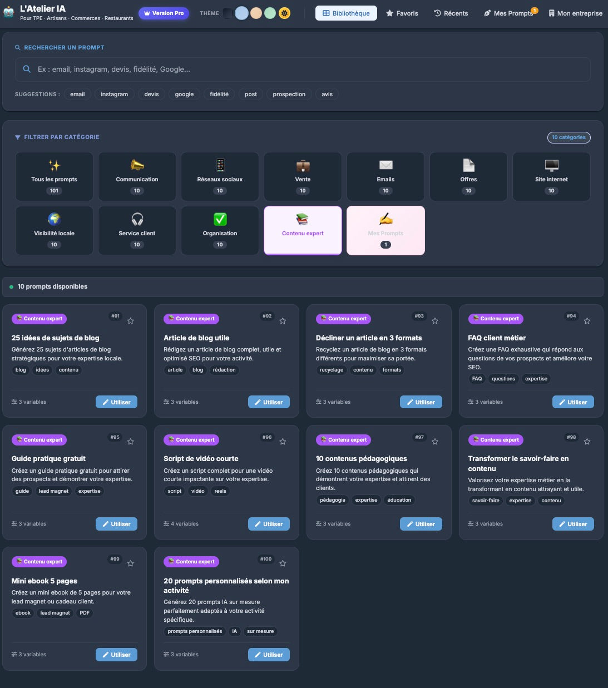Pick the 'fidélité' search suggestion

[x=219, y=94]
